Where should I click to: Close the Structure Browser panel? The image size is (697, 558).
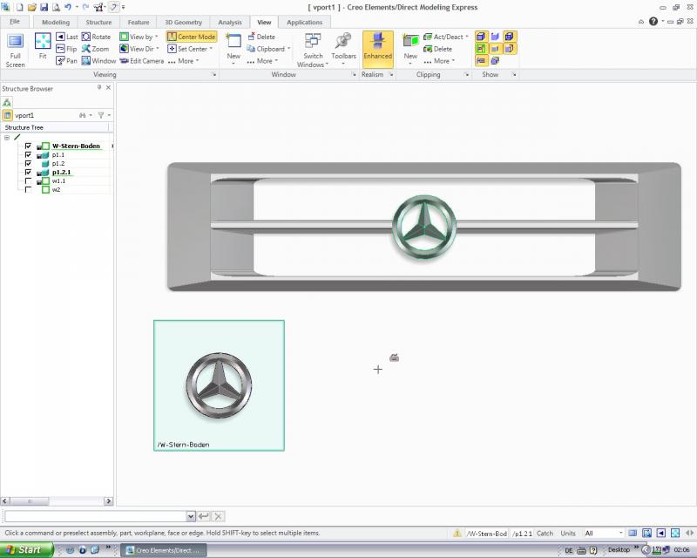point(108,88)
